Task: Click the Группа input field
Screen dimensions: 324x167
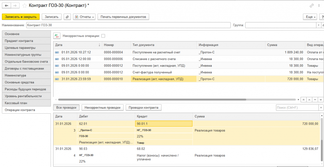Action: [x=281, y=25]
